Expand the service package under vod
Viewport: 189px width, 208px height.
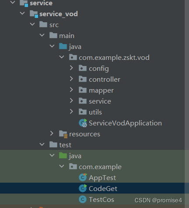[71, 101]
